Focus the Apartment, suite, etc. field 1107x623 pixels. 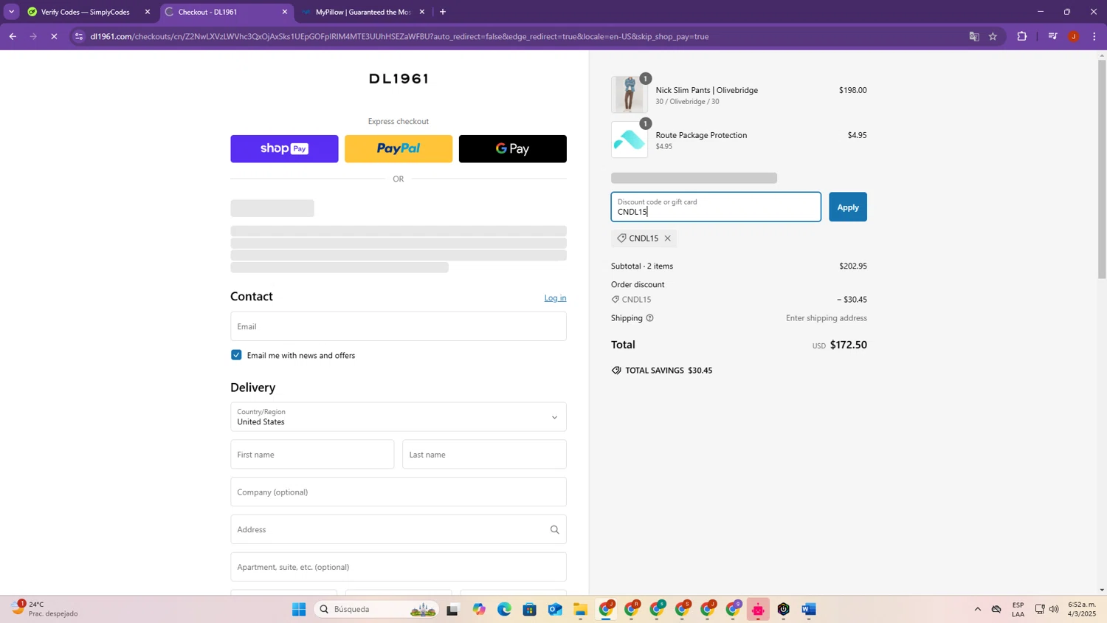tap(399, 567)
